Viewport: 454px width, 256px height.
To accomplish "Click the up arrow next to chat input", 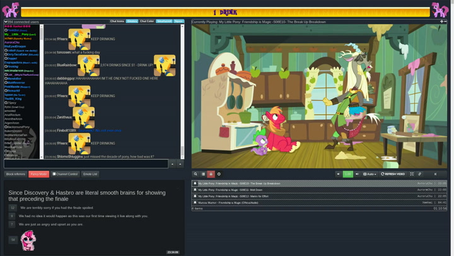I will click(172, 164).
